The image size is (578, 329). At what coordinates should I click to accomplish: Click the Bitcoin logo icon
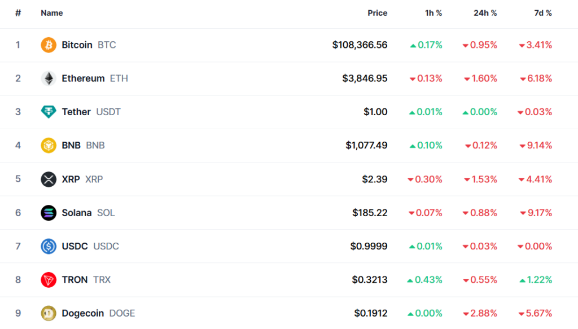tap(49, 45)
